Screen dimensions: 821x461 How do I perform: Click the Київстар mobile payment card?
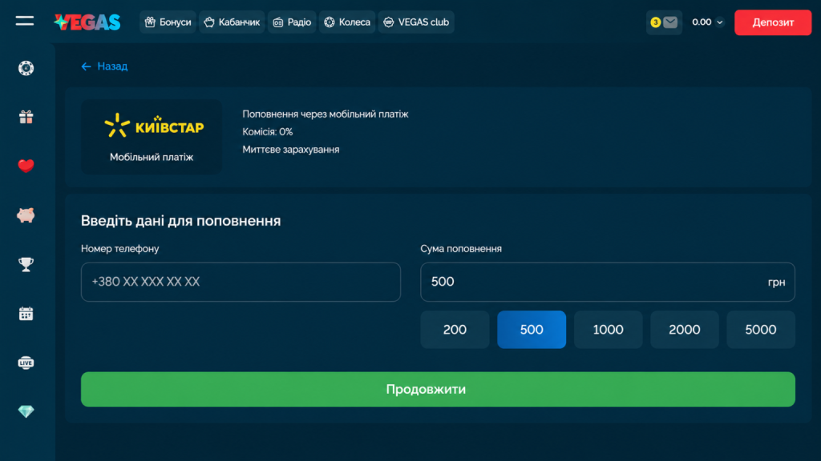tap(152, 137)
